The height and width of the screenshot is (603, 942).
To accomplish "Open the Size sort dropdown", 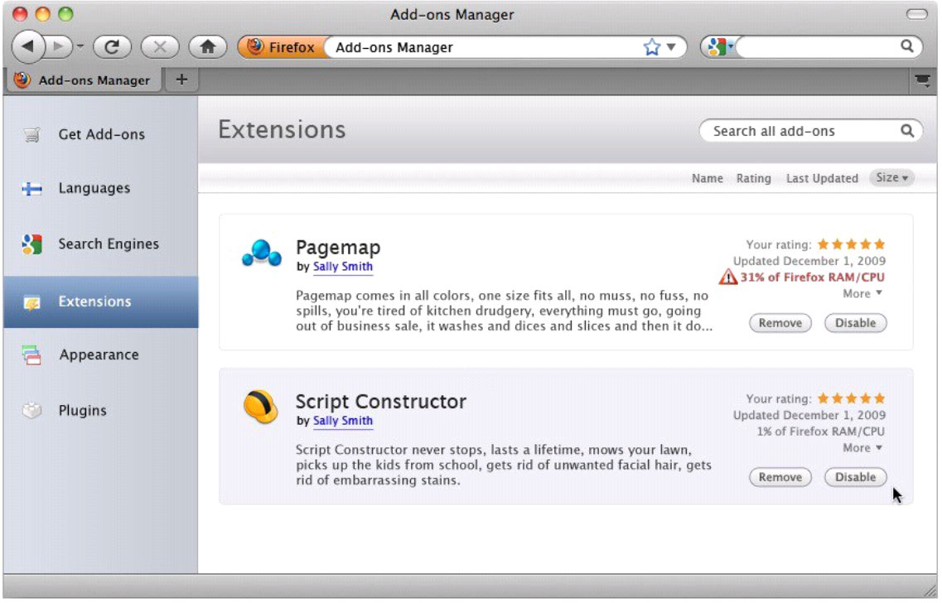I will pos(891,177).
